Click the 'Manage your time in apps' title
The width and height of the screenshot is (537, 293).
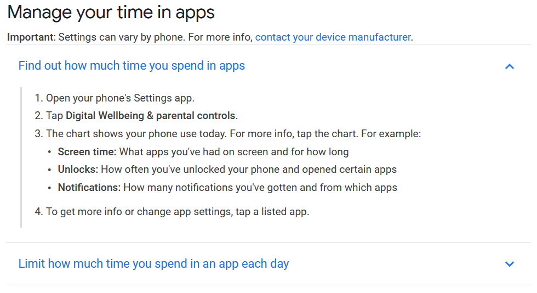click(x=111, y=13)
